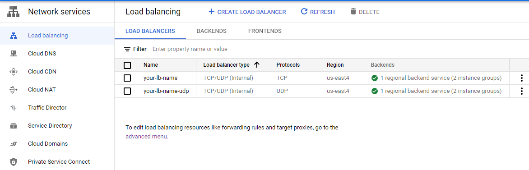529x170 pixels.
Task: Open the advanced menu link
Action: pyautogui.click(x=146, y=137)
